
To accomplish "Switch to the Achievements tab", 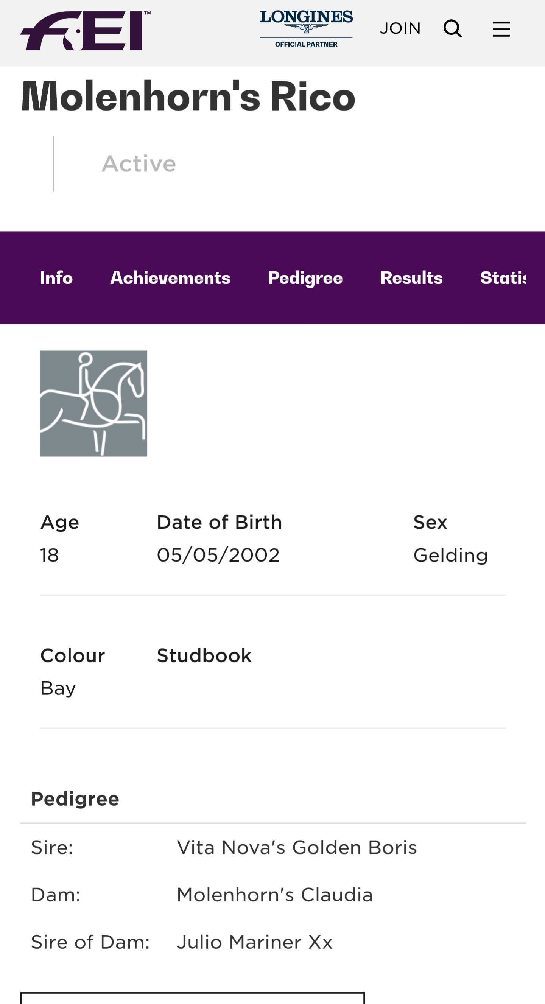I will (x=170, y=278).
